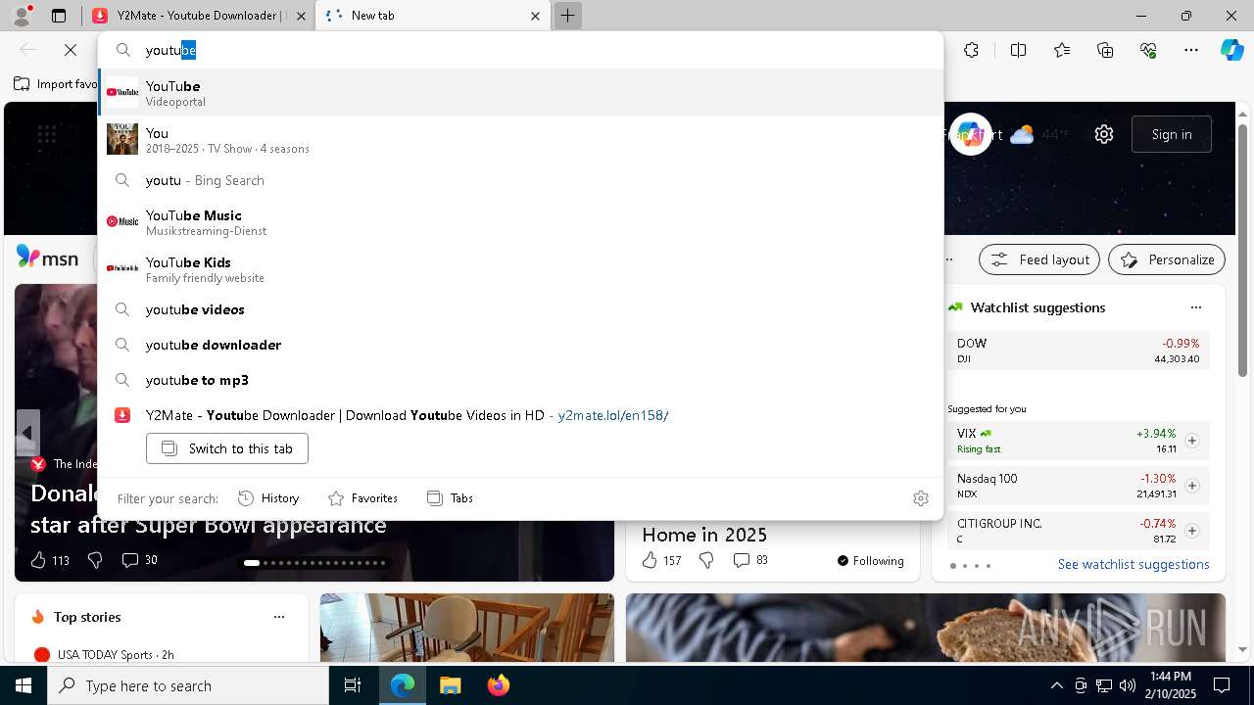Open the notification center

[1222, 685]
